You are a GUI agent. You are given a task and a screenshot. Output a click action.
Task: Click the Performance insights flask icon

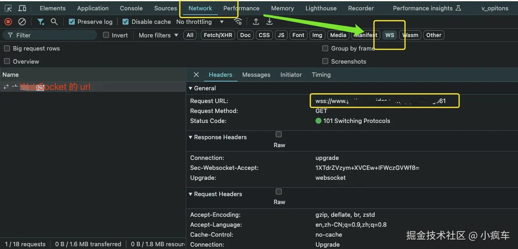point(458,8)
